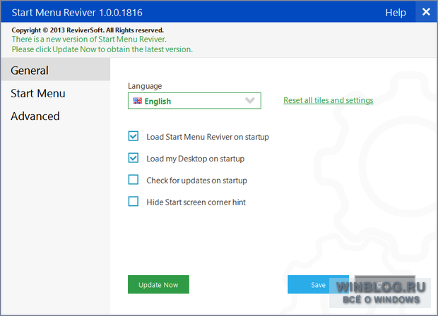Click the Update Now button

(x=158, y=284)
